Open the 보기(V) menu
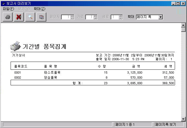The height and width of the screenshot is (128, 187). click(x=24, y=9)
